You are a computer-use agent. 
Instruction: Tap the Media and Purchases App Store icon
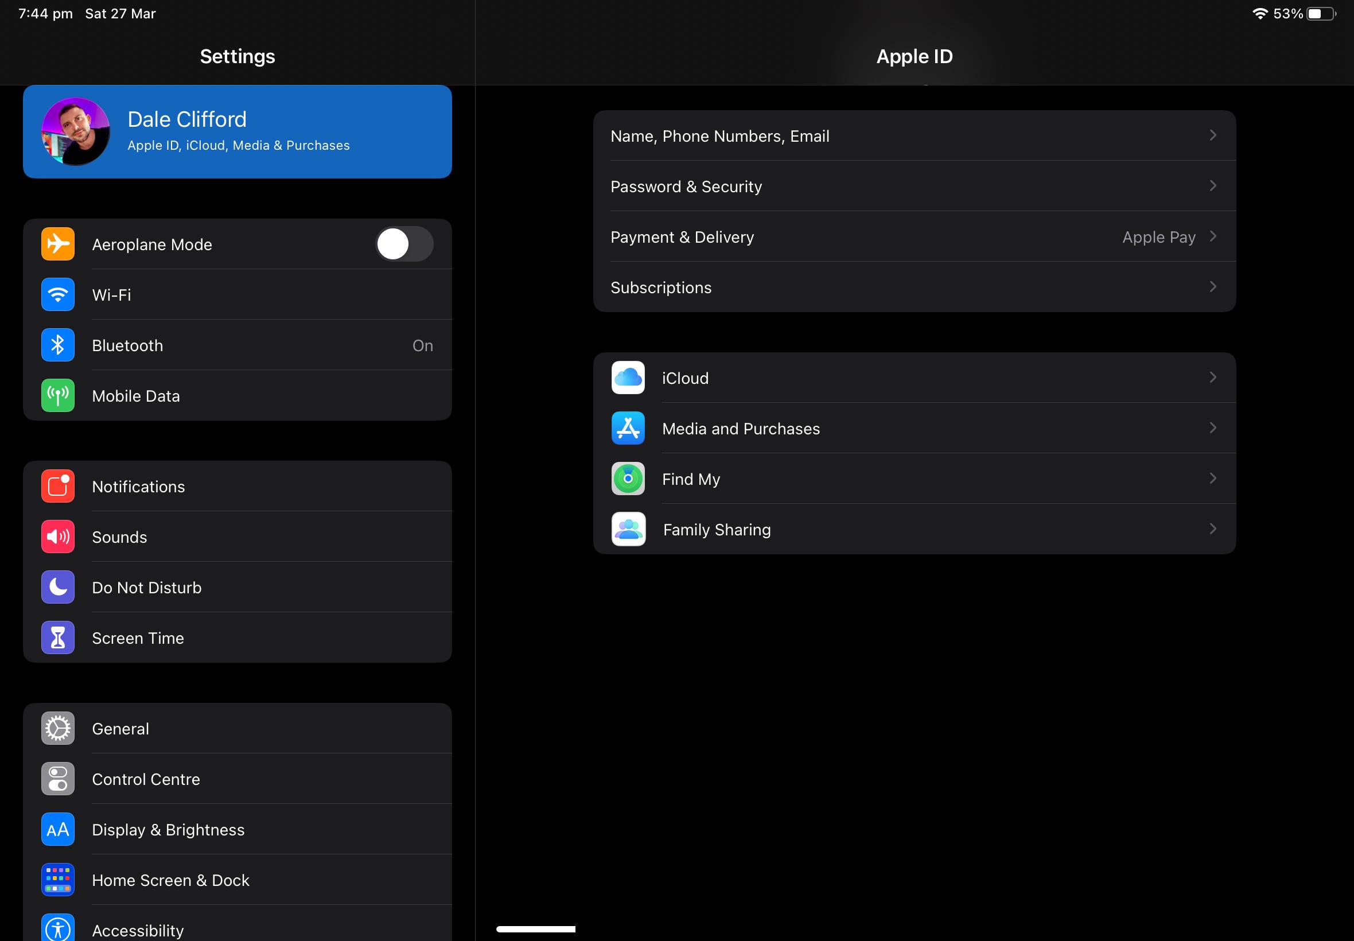pos(628,429)
